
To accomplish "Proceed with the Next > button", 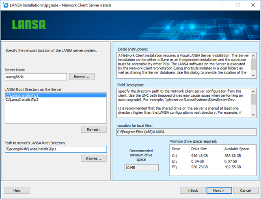I will click(x=218, y=190).
